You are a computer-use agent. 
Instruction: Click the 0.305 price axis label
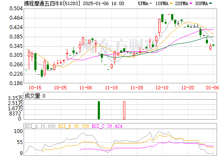point(16,55)
